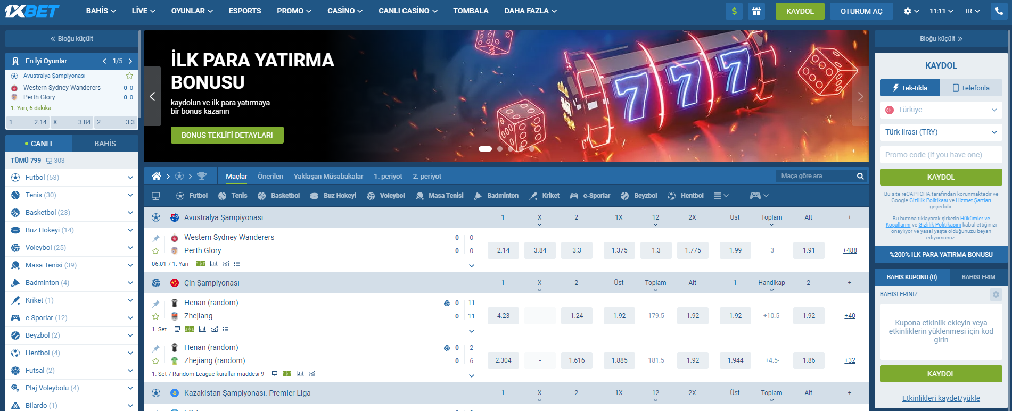Open pitch view icon for Western Sydney match
This screenshot has width=1012, height=411.
201,264
